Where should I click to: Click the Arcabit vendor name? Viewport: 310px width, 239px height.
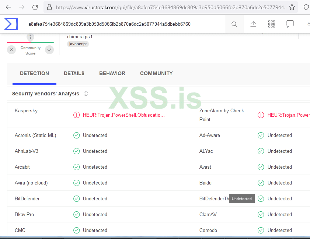click(x=22, y=167)
